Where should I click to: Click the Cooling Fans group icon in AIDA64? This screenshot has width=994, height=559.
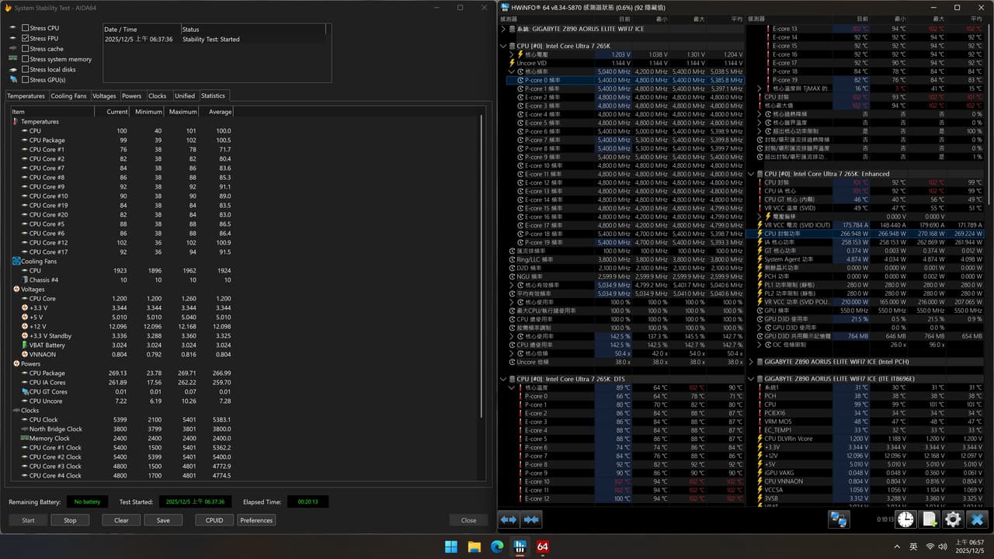coord(16,262)
